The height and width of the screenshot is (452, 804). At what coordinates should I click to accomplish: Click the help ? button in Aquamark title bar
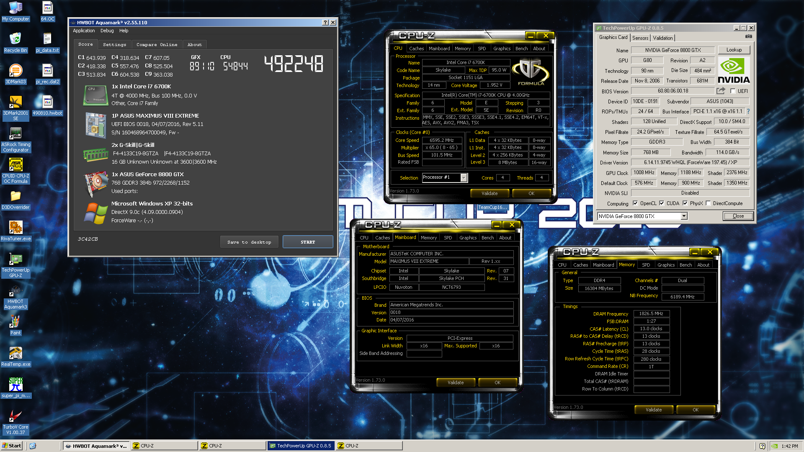pyautogui.click(x=325, y=23)
